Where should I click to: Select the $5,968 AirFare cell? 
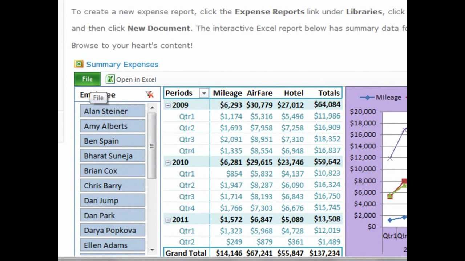tap(261, 231)
